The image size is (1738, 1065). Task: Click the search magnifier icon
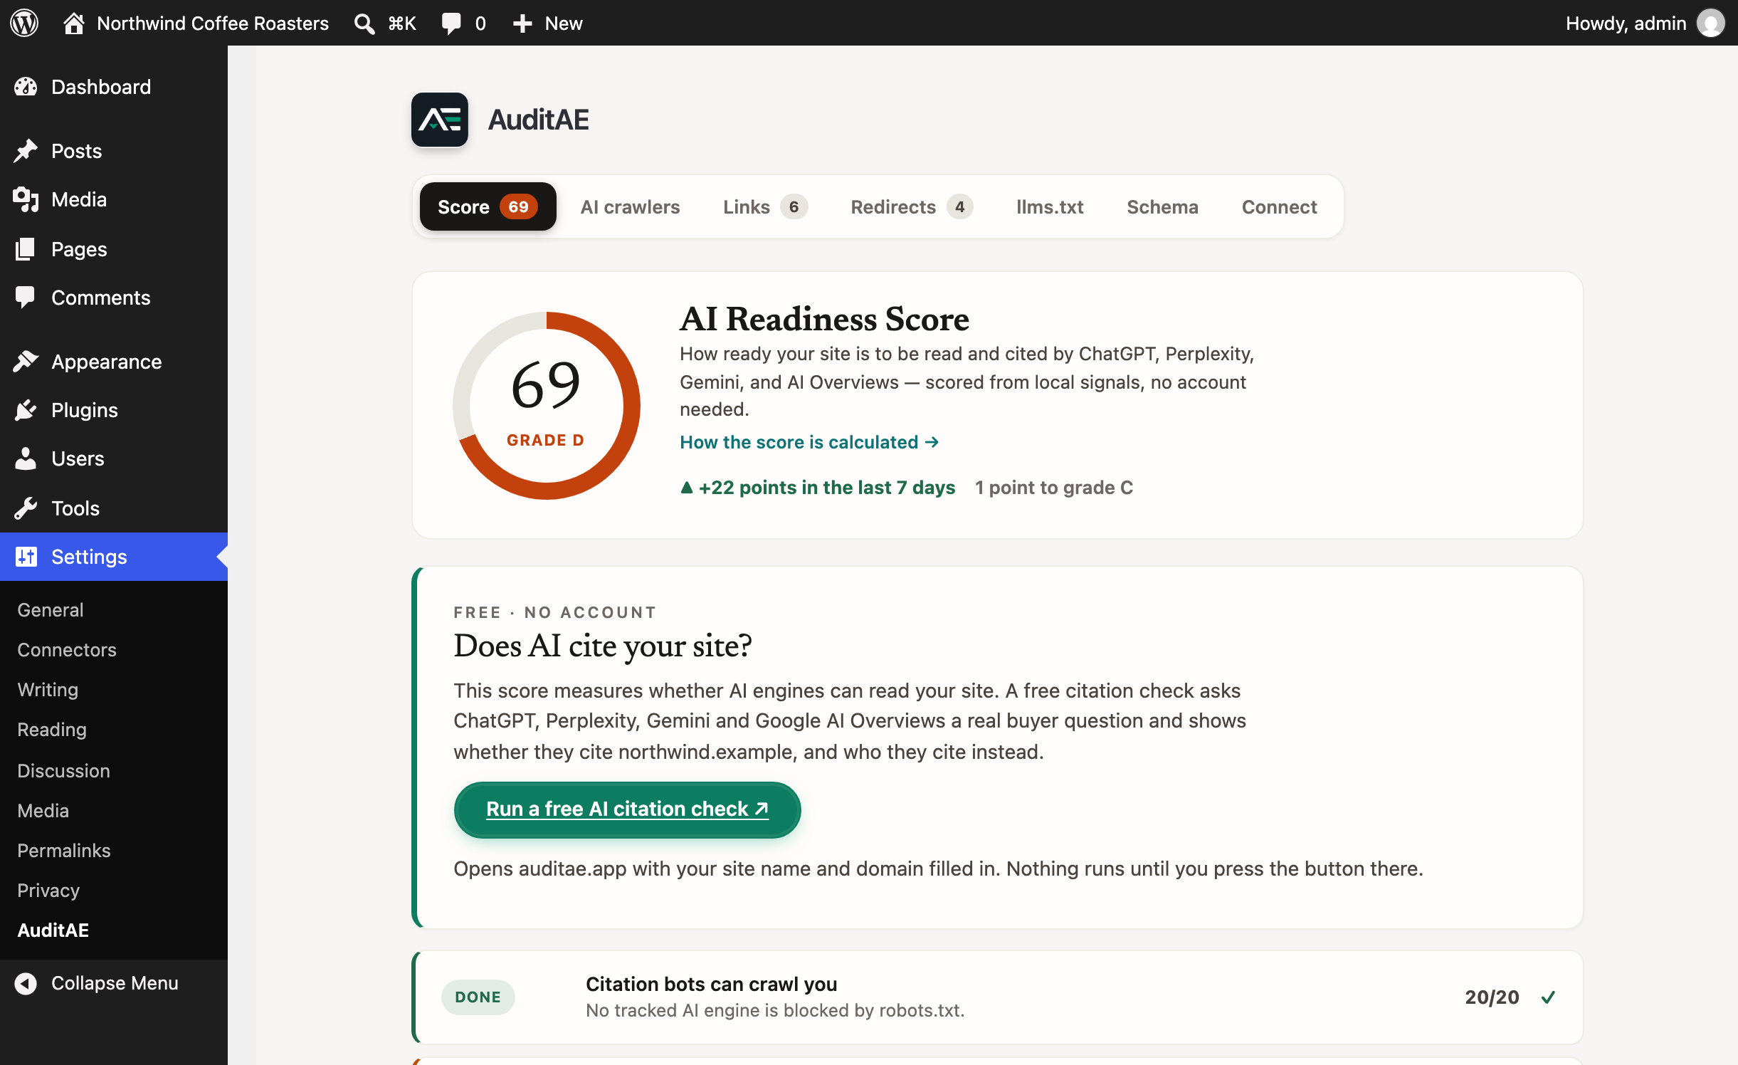364,23
